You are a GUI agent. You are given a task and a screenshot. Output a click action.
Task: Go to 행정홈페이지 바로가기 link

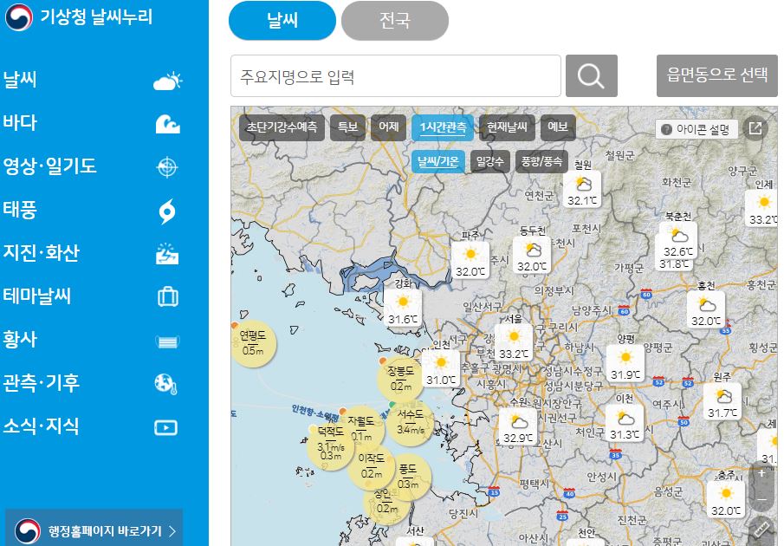[94, 529]
